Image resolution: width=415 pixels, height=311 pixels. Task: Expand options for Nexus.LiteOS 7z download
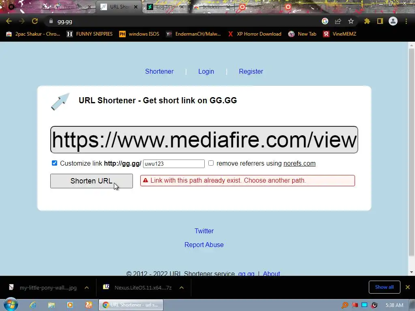click(x=181, y=288)
